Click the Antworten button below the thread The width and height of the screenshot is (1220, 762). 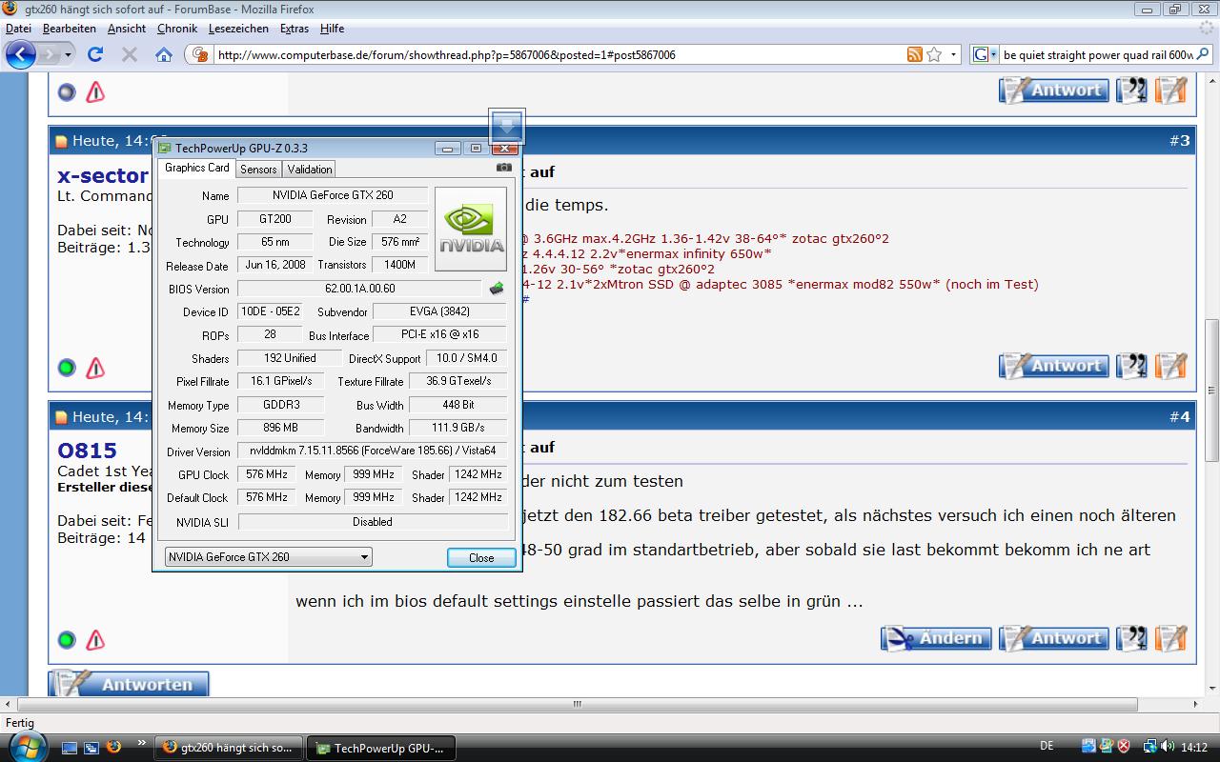129,684
